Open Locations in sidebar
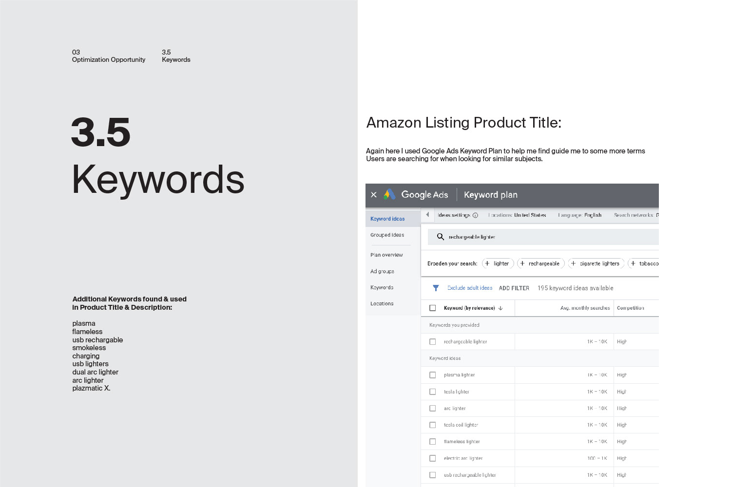The width and height of the screenshot is (731, 487). [x=393, y=303]
